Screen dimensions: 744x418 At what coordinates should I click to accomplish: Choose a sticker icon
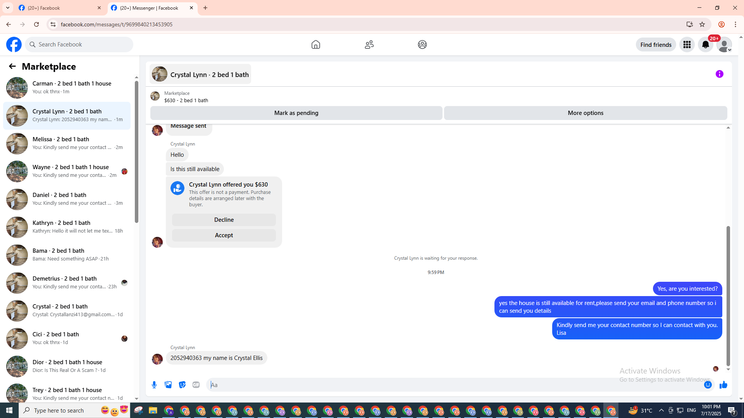182,385
